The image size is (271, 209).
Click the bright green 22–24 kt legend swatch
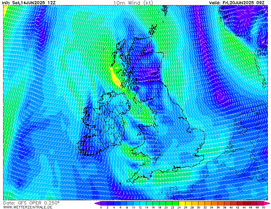(175, 203)
